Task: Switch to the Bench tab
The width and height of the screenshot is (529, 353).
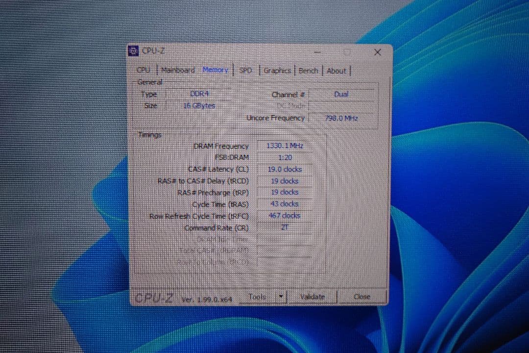Action: 308,71
